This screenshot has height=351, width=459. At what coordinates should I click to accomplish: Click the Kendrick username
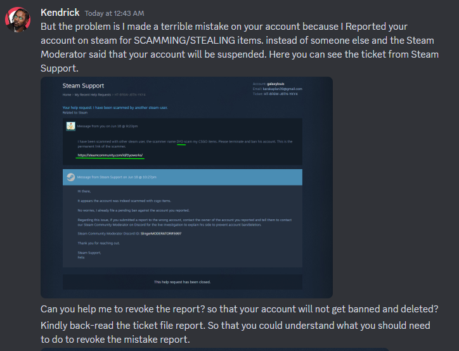click(60, 13)
